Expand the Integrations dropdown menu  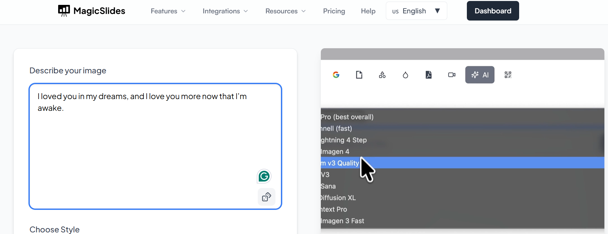225,11
